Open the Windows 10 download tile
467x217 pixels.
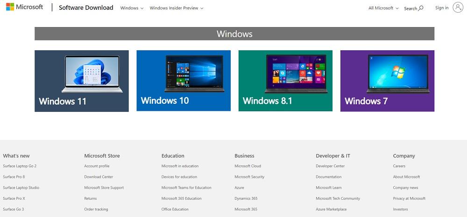184,81
